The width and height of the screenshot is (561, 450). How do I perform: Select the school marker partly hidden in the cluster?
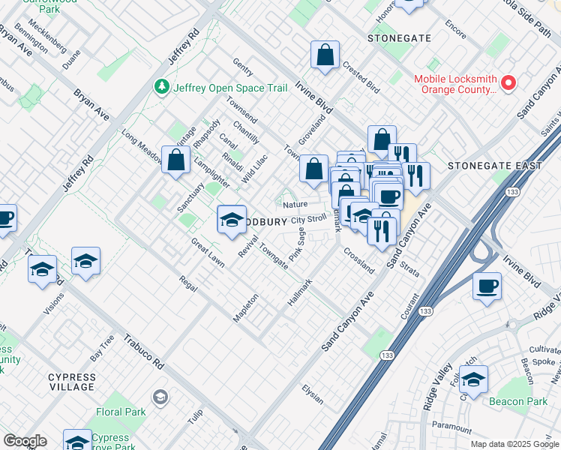click(x=362, y=215)
